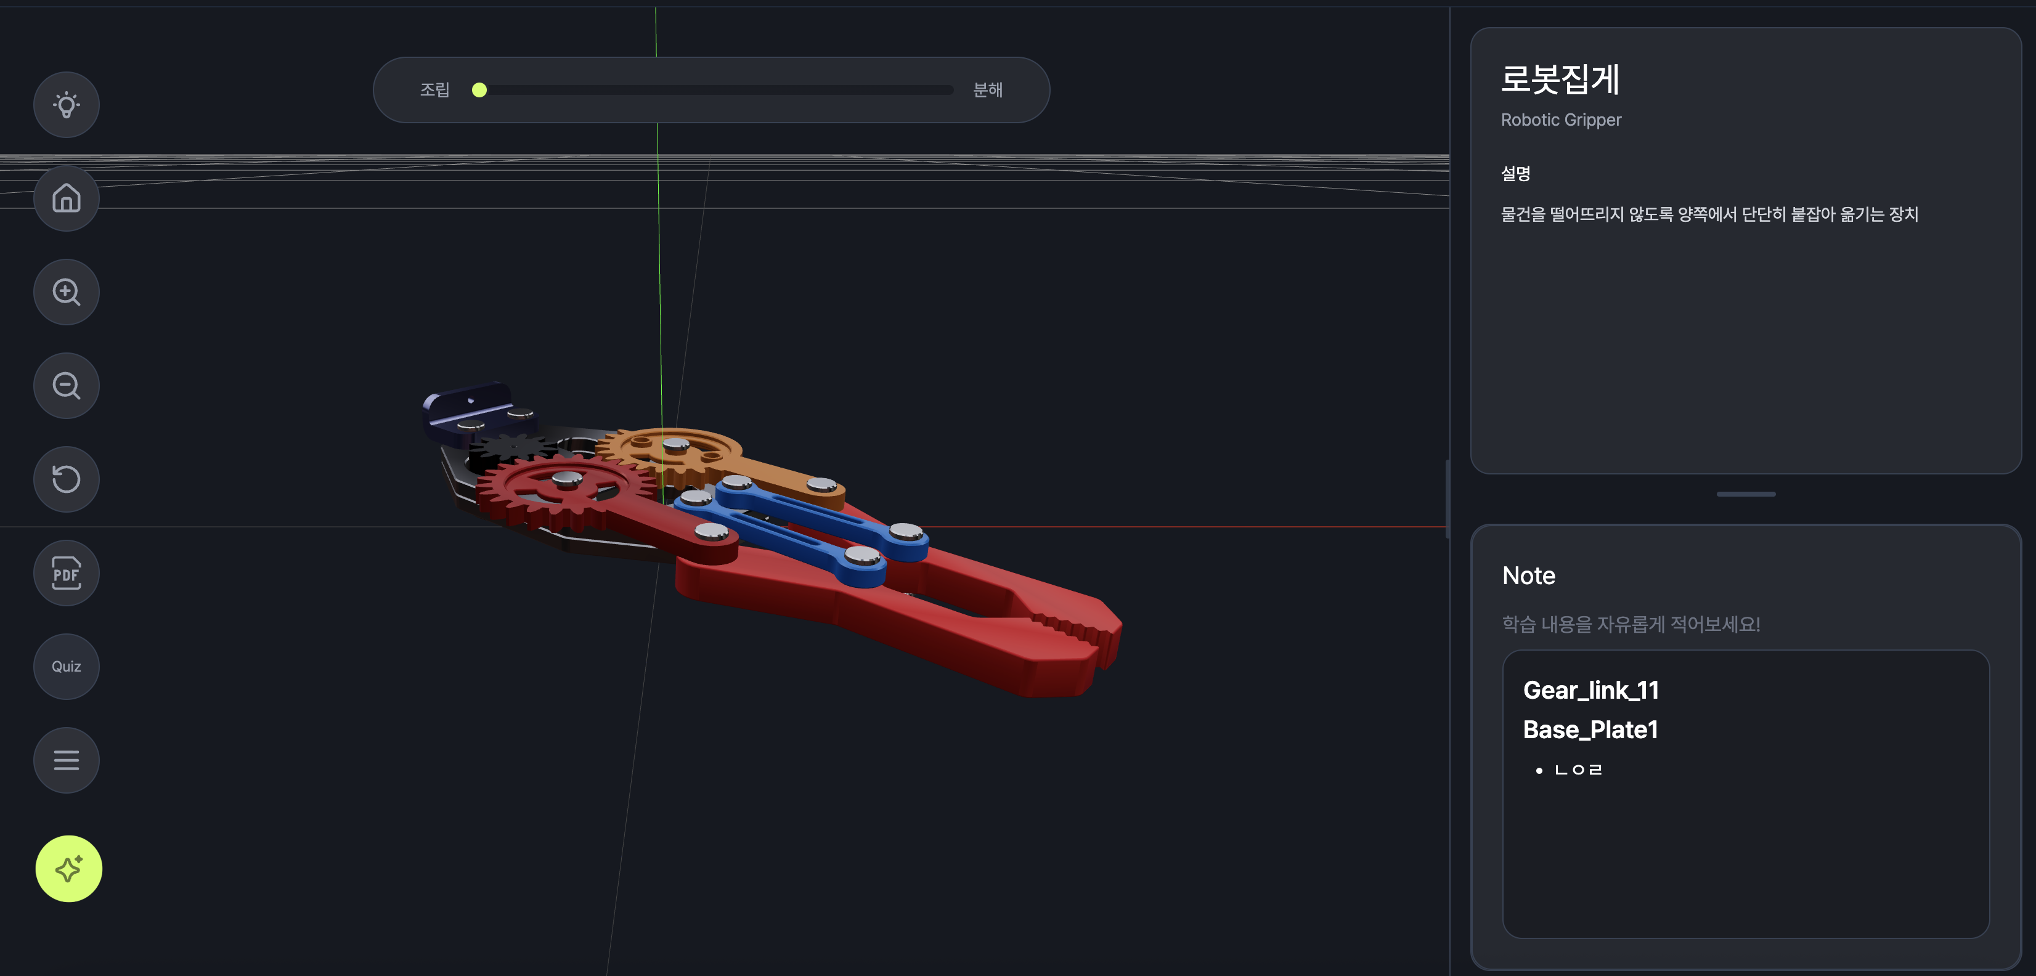
Task: Zoom in with the magnifier plus icon
Action: pyautogui.click(x=67, y=291)
